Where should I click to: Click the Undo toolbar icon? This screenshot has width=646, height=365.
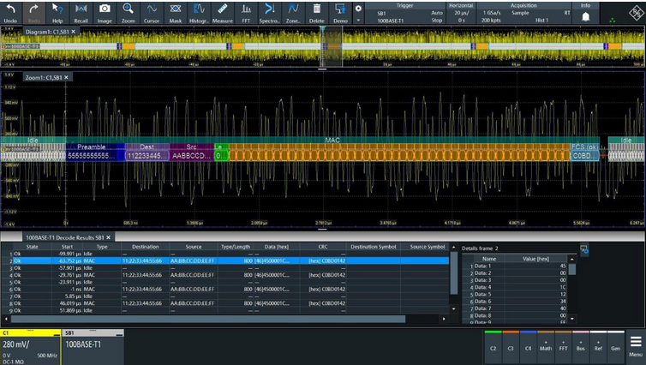point(10,13)
